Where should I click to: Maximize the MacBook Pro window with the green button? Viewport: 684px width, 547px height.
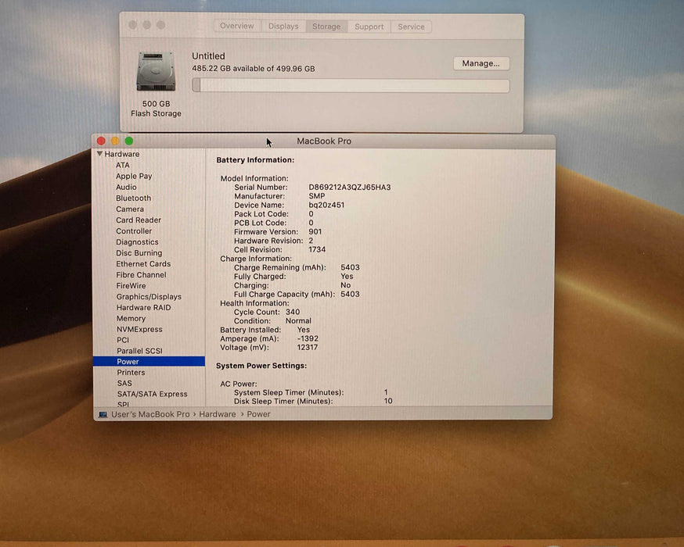tap(129, 141)
